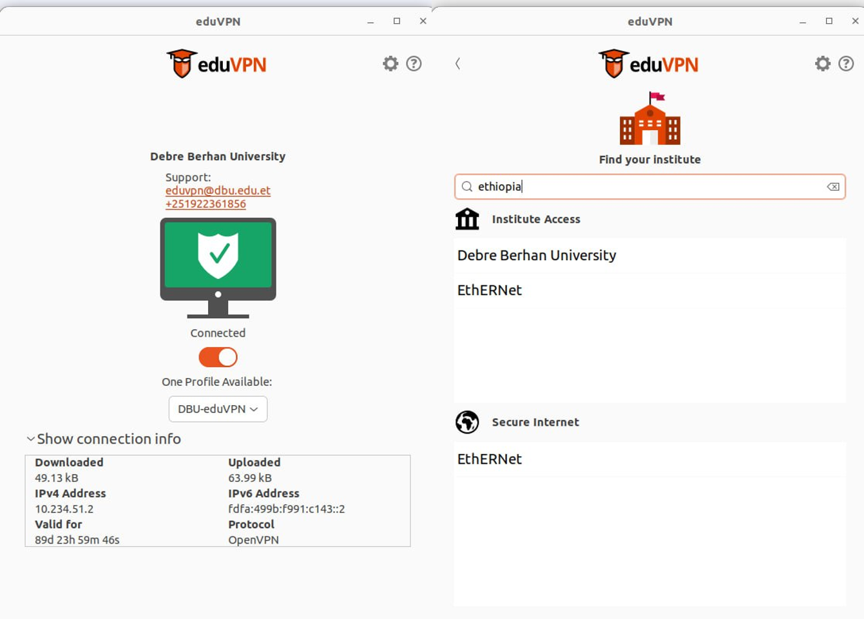Click the Institute Access bank icon
This screenshot has width=864, height=619.
point(467,219)
